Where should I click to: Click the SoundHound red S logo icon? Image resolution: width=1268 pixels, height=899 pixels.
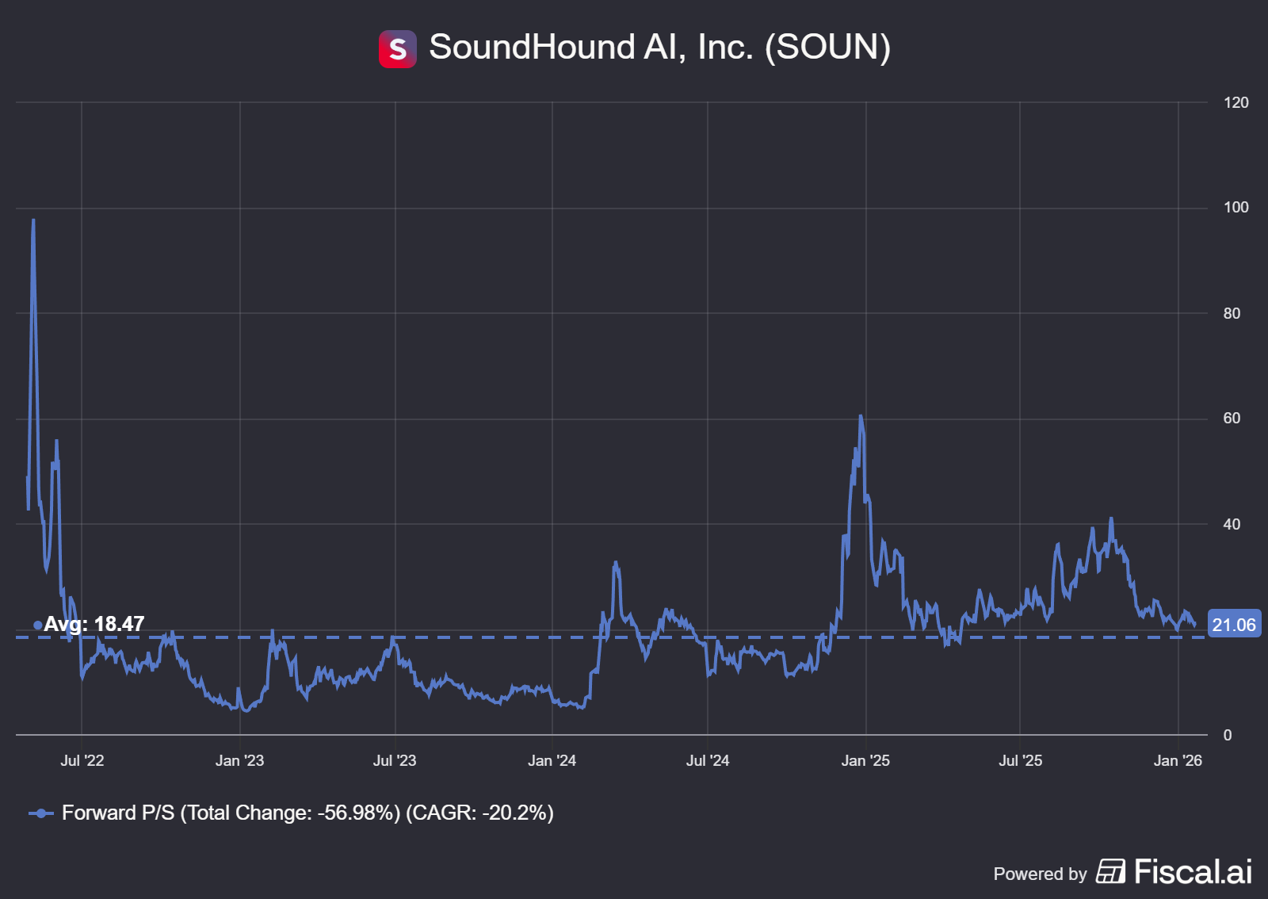point(397,49)
